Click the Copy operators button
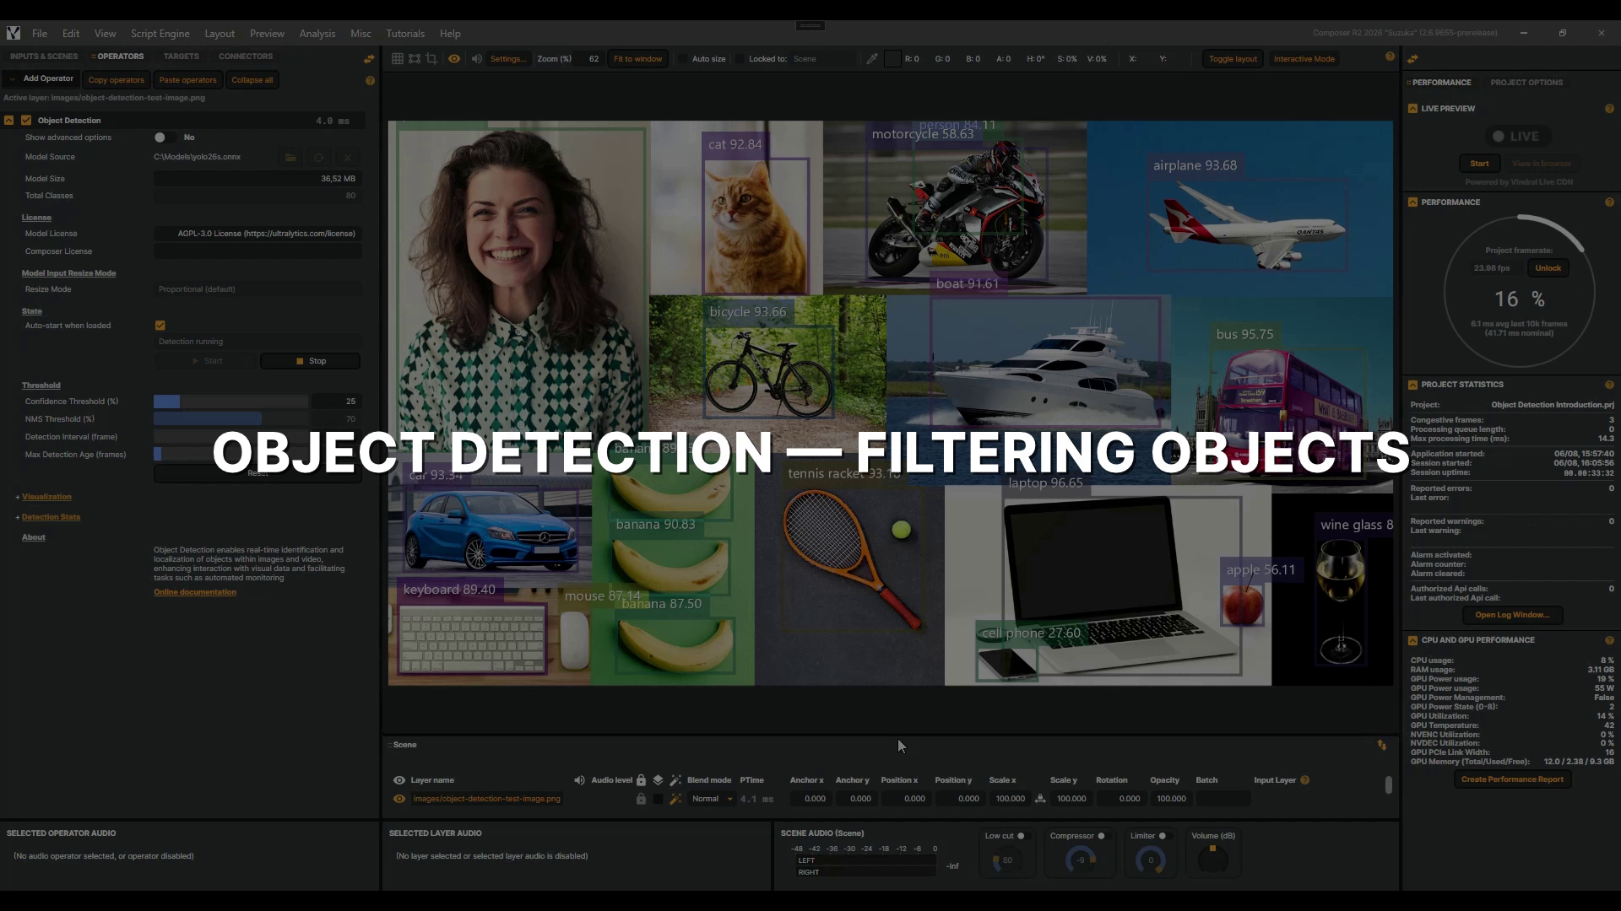1621x911 pixels. (117, 80)
